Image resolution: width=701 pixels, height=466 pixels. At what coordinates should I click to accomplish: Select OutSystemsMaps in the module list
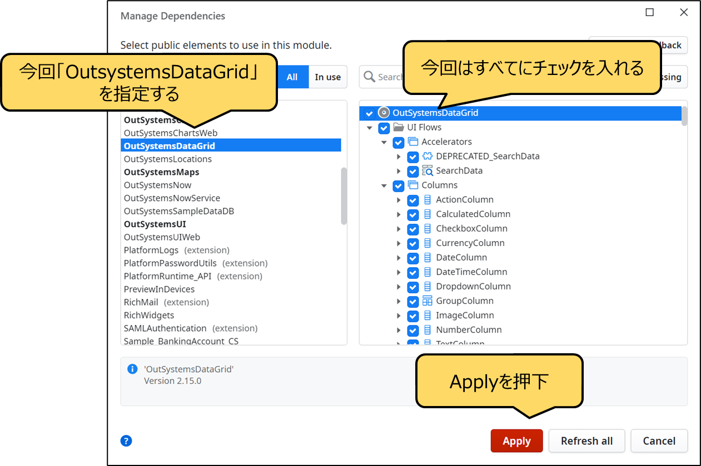point(161,172)
